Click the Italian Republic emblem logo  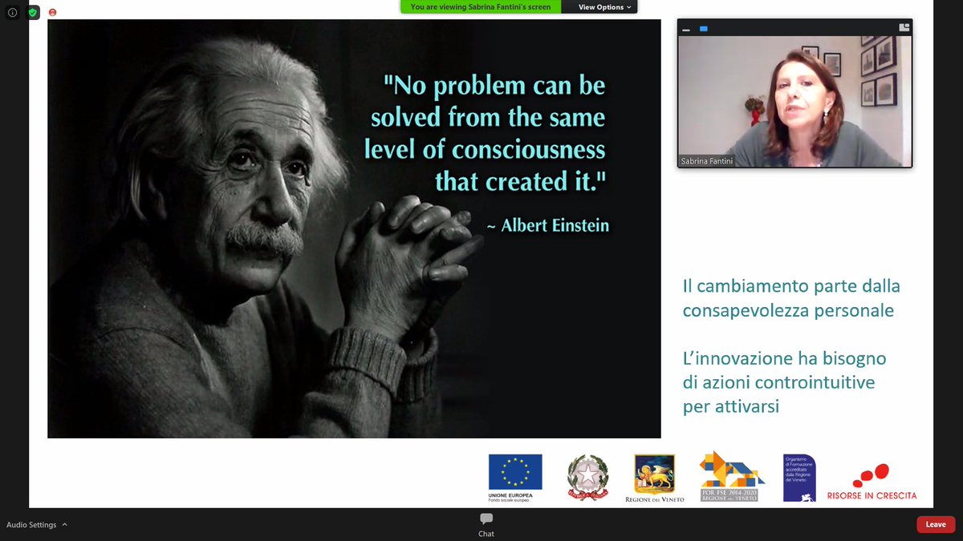click(588, 478)
